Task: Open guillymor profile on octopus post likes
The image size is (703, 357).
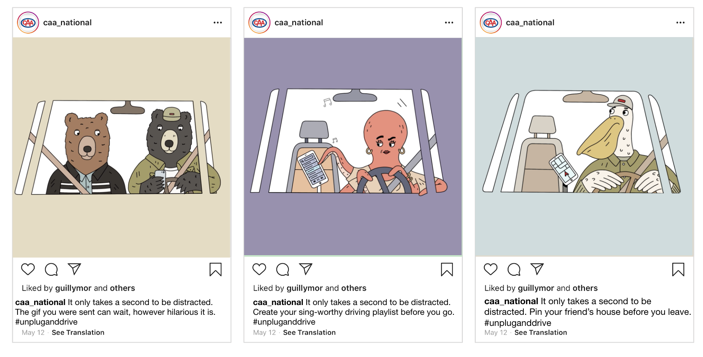Action: tap(305, 288)
